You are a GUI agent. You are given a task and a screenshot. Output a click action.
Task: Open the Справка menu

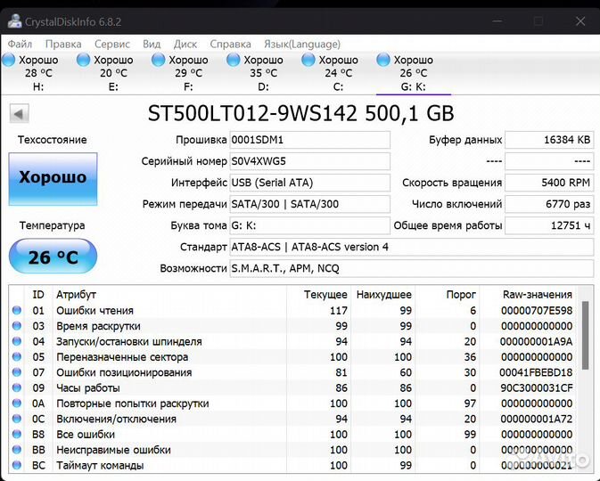(x=230, y=45)
